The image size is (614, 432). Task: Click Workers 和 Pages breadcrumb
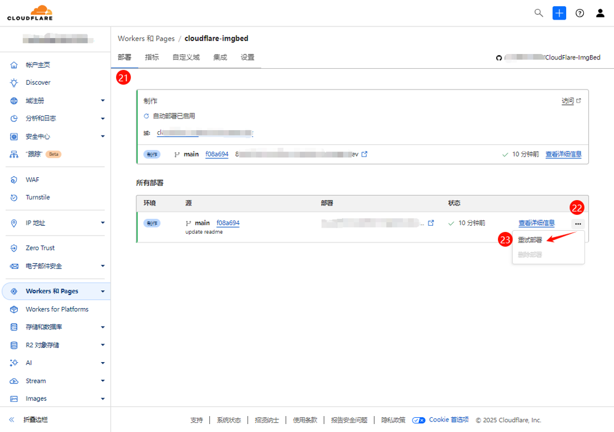146,39
